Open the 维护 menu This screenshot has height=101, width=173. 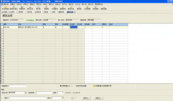[6, 4]
